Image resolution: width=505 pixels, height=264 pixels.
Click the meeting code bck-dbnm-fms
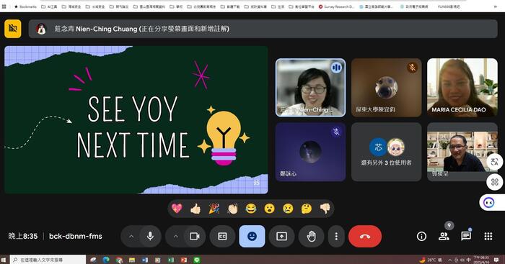pyautogui.click(x=75, y=237)
